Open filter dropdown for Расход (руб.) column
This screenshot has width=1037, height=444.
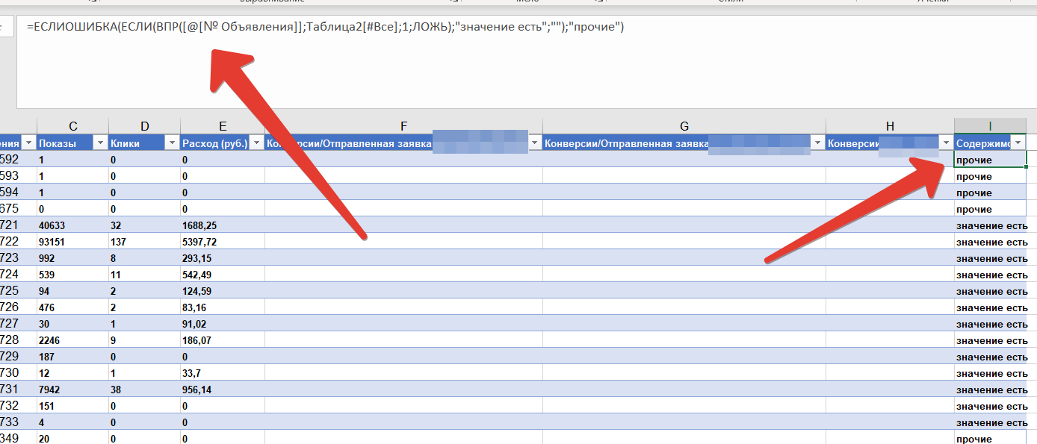coord(256,143)
